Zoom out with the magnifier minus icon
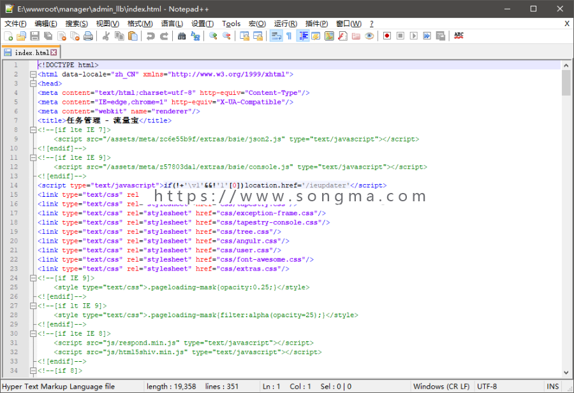Image resolution: width=574 pixels, height=393 pixels. click(226, 36)
